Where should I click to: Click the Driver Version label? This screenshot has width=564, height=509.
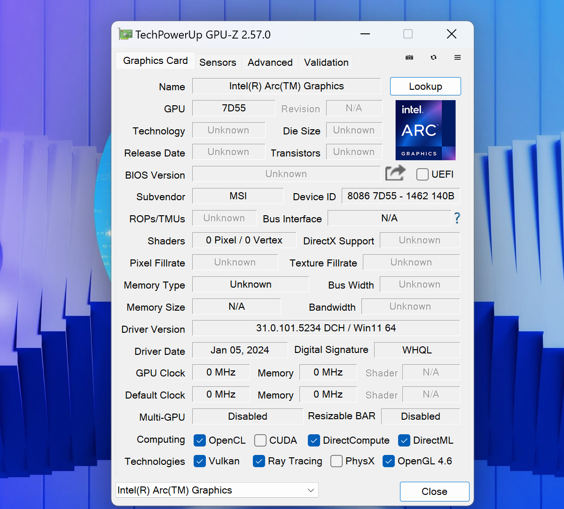[x=153, y=329]
